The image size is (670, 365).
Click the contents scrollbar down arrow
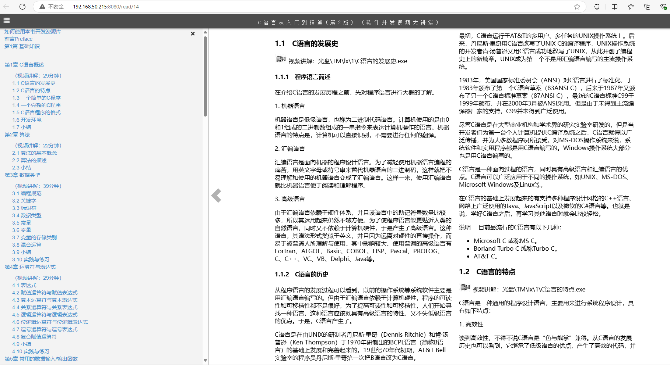205,361
